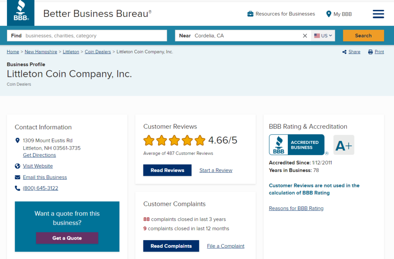This screenshot has height=259, width=394.
Task: Click the Littleton Coin Company, Inc. heading
Action: (x=69, y=74)
